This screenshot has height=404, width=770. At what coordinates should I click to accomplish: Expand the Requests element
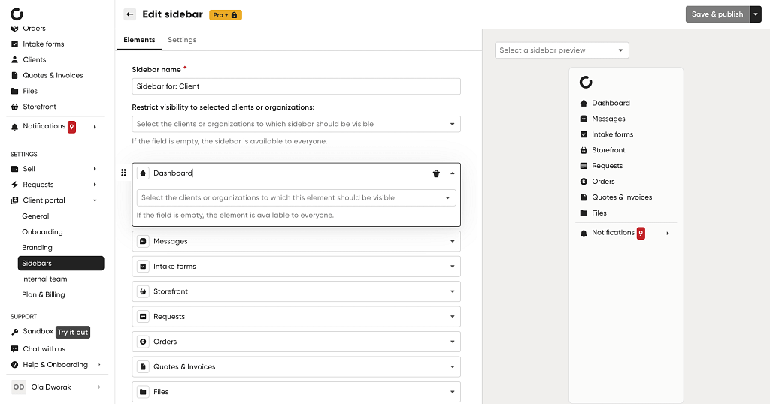[452, 317]
